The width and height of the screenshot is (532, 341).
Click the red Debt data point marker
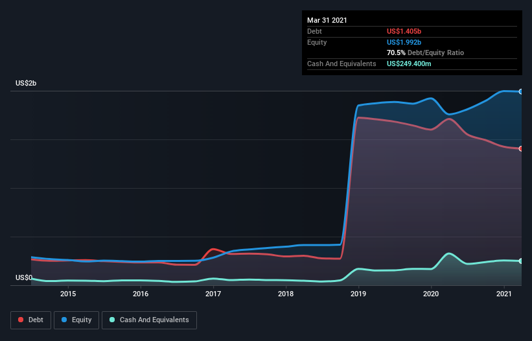521,148
